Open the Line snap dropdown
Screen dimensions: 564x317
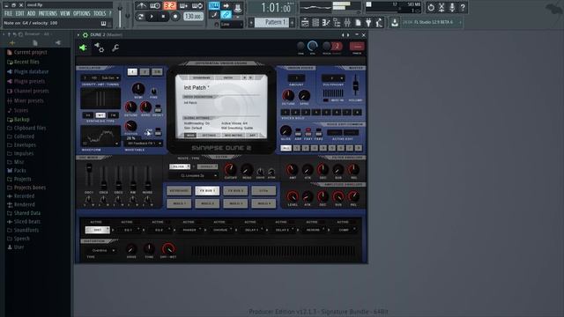tap(231, 24)
